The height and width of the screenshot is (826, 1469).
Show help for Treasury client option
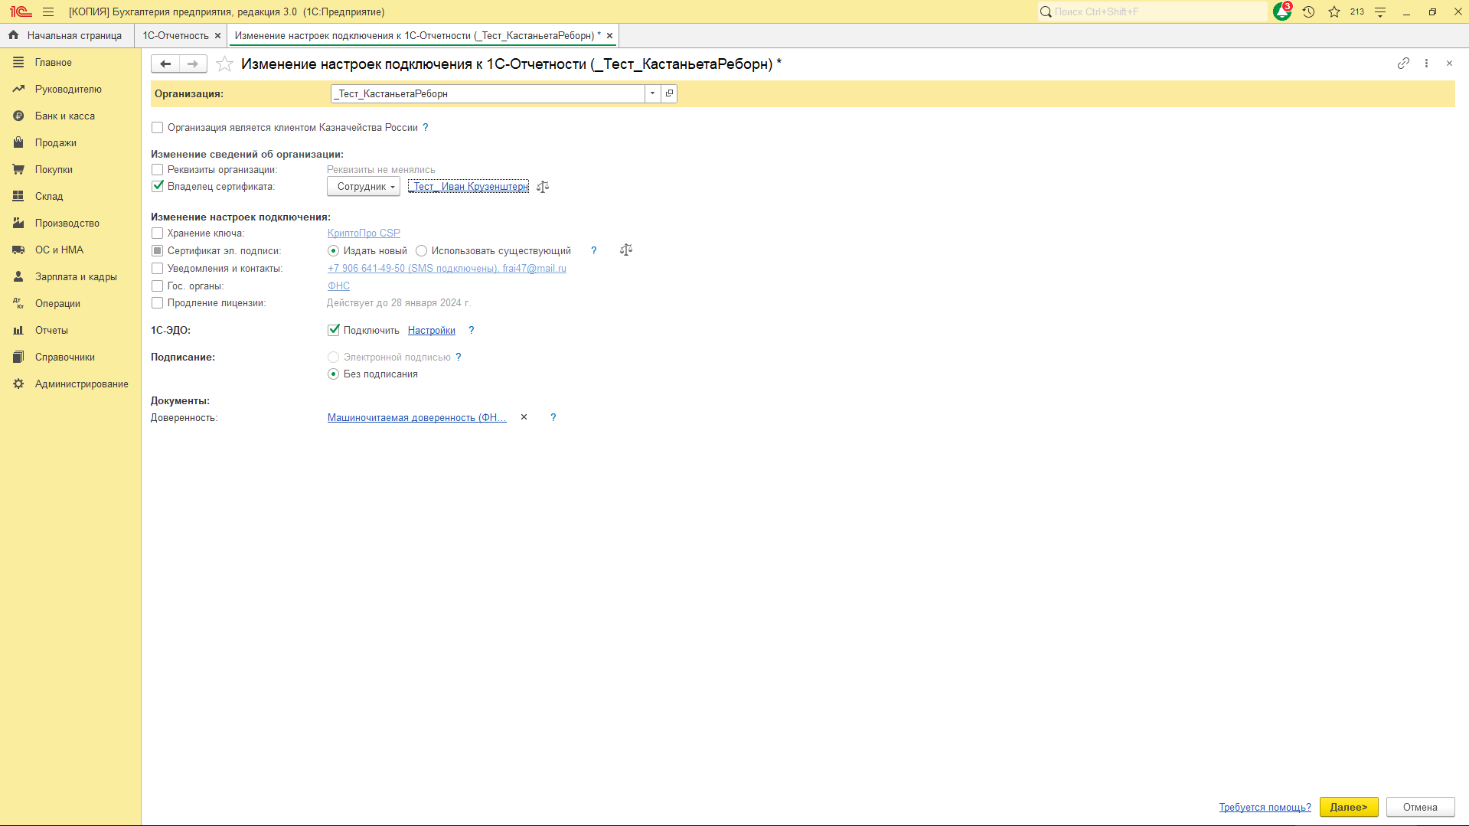tap(426, 128)
